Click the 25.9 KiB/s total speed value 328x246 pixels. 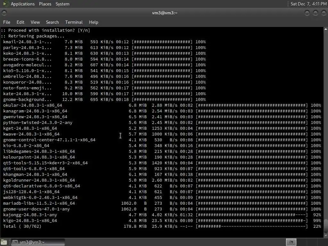tap(165, 226)
